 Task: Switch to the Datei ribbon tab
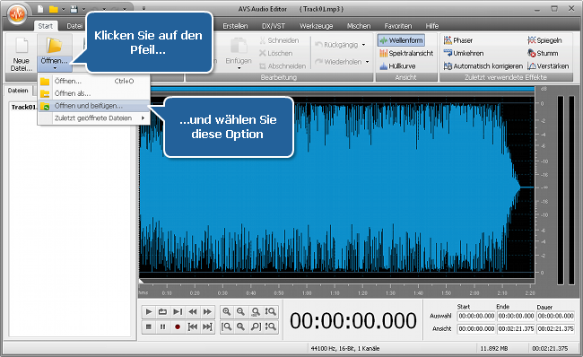coord(74,26)
